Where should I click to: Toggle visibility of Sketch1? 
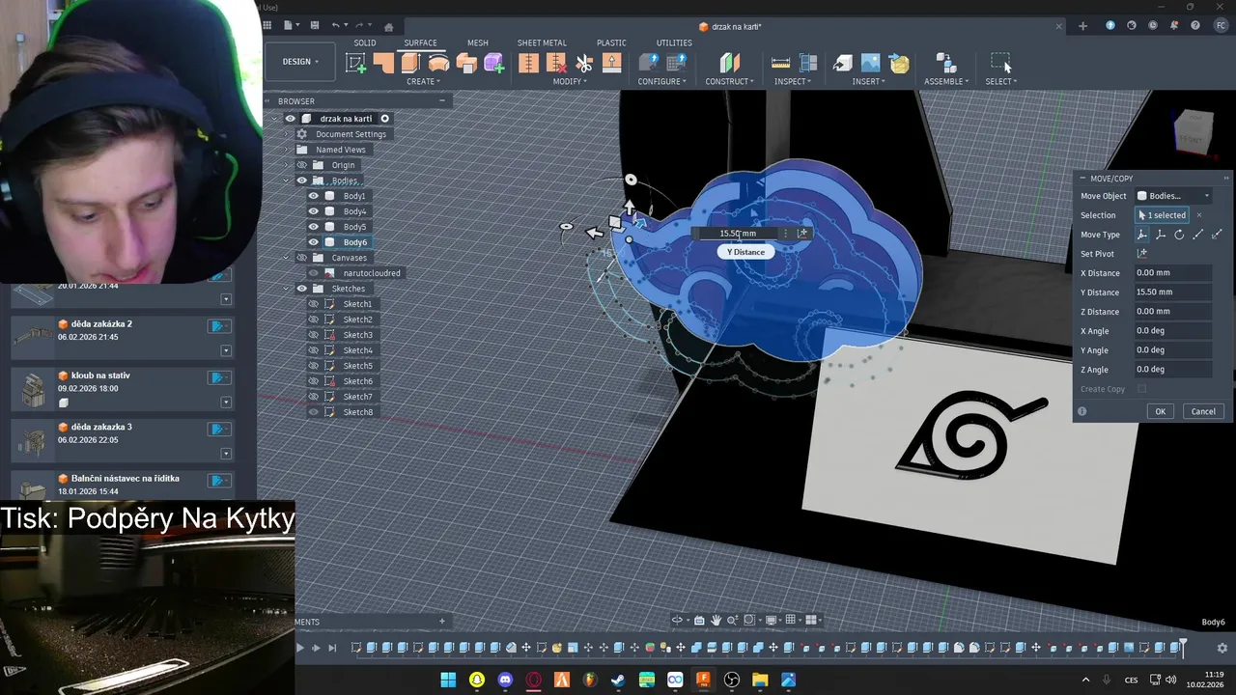point(313,304)
